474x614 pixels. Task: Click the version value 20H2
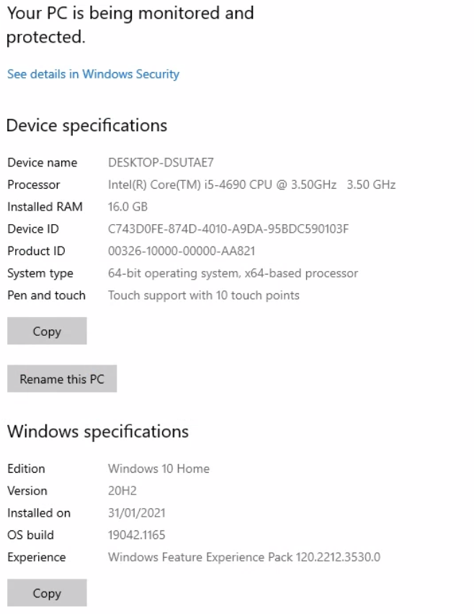coord(122,491)
